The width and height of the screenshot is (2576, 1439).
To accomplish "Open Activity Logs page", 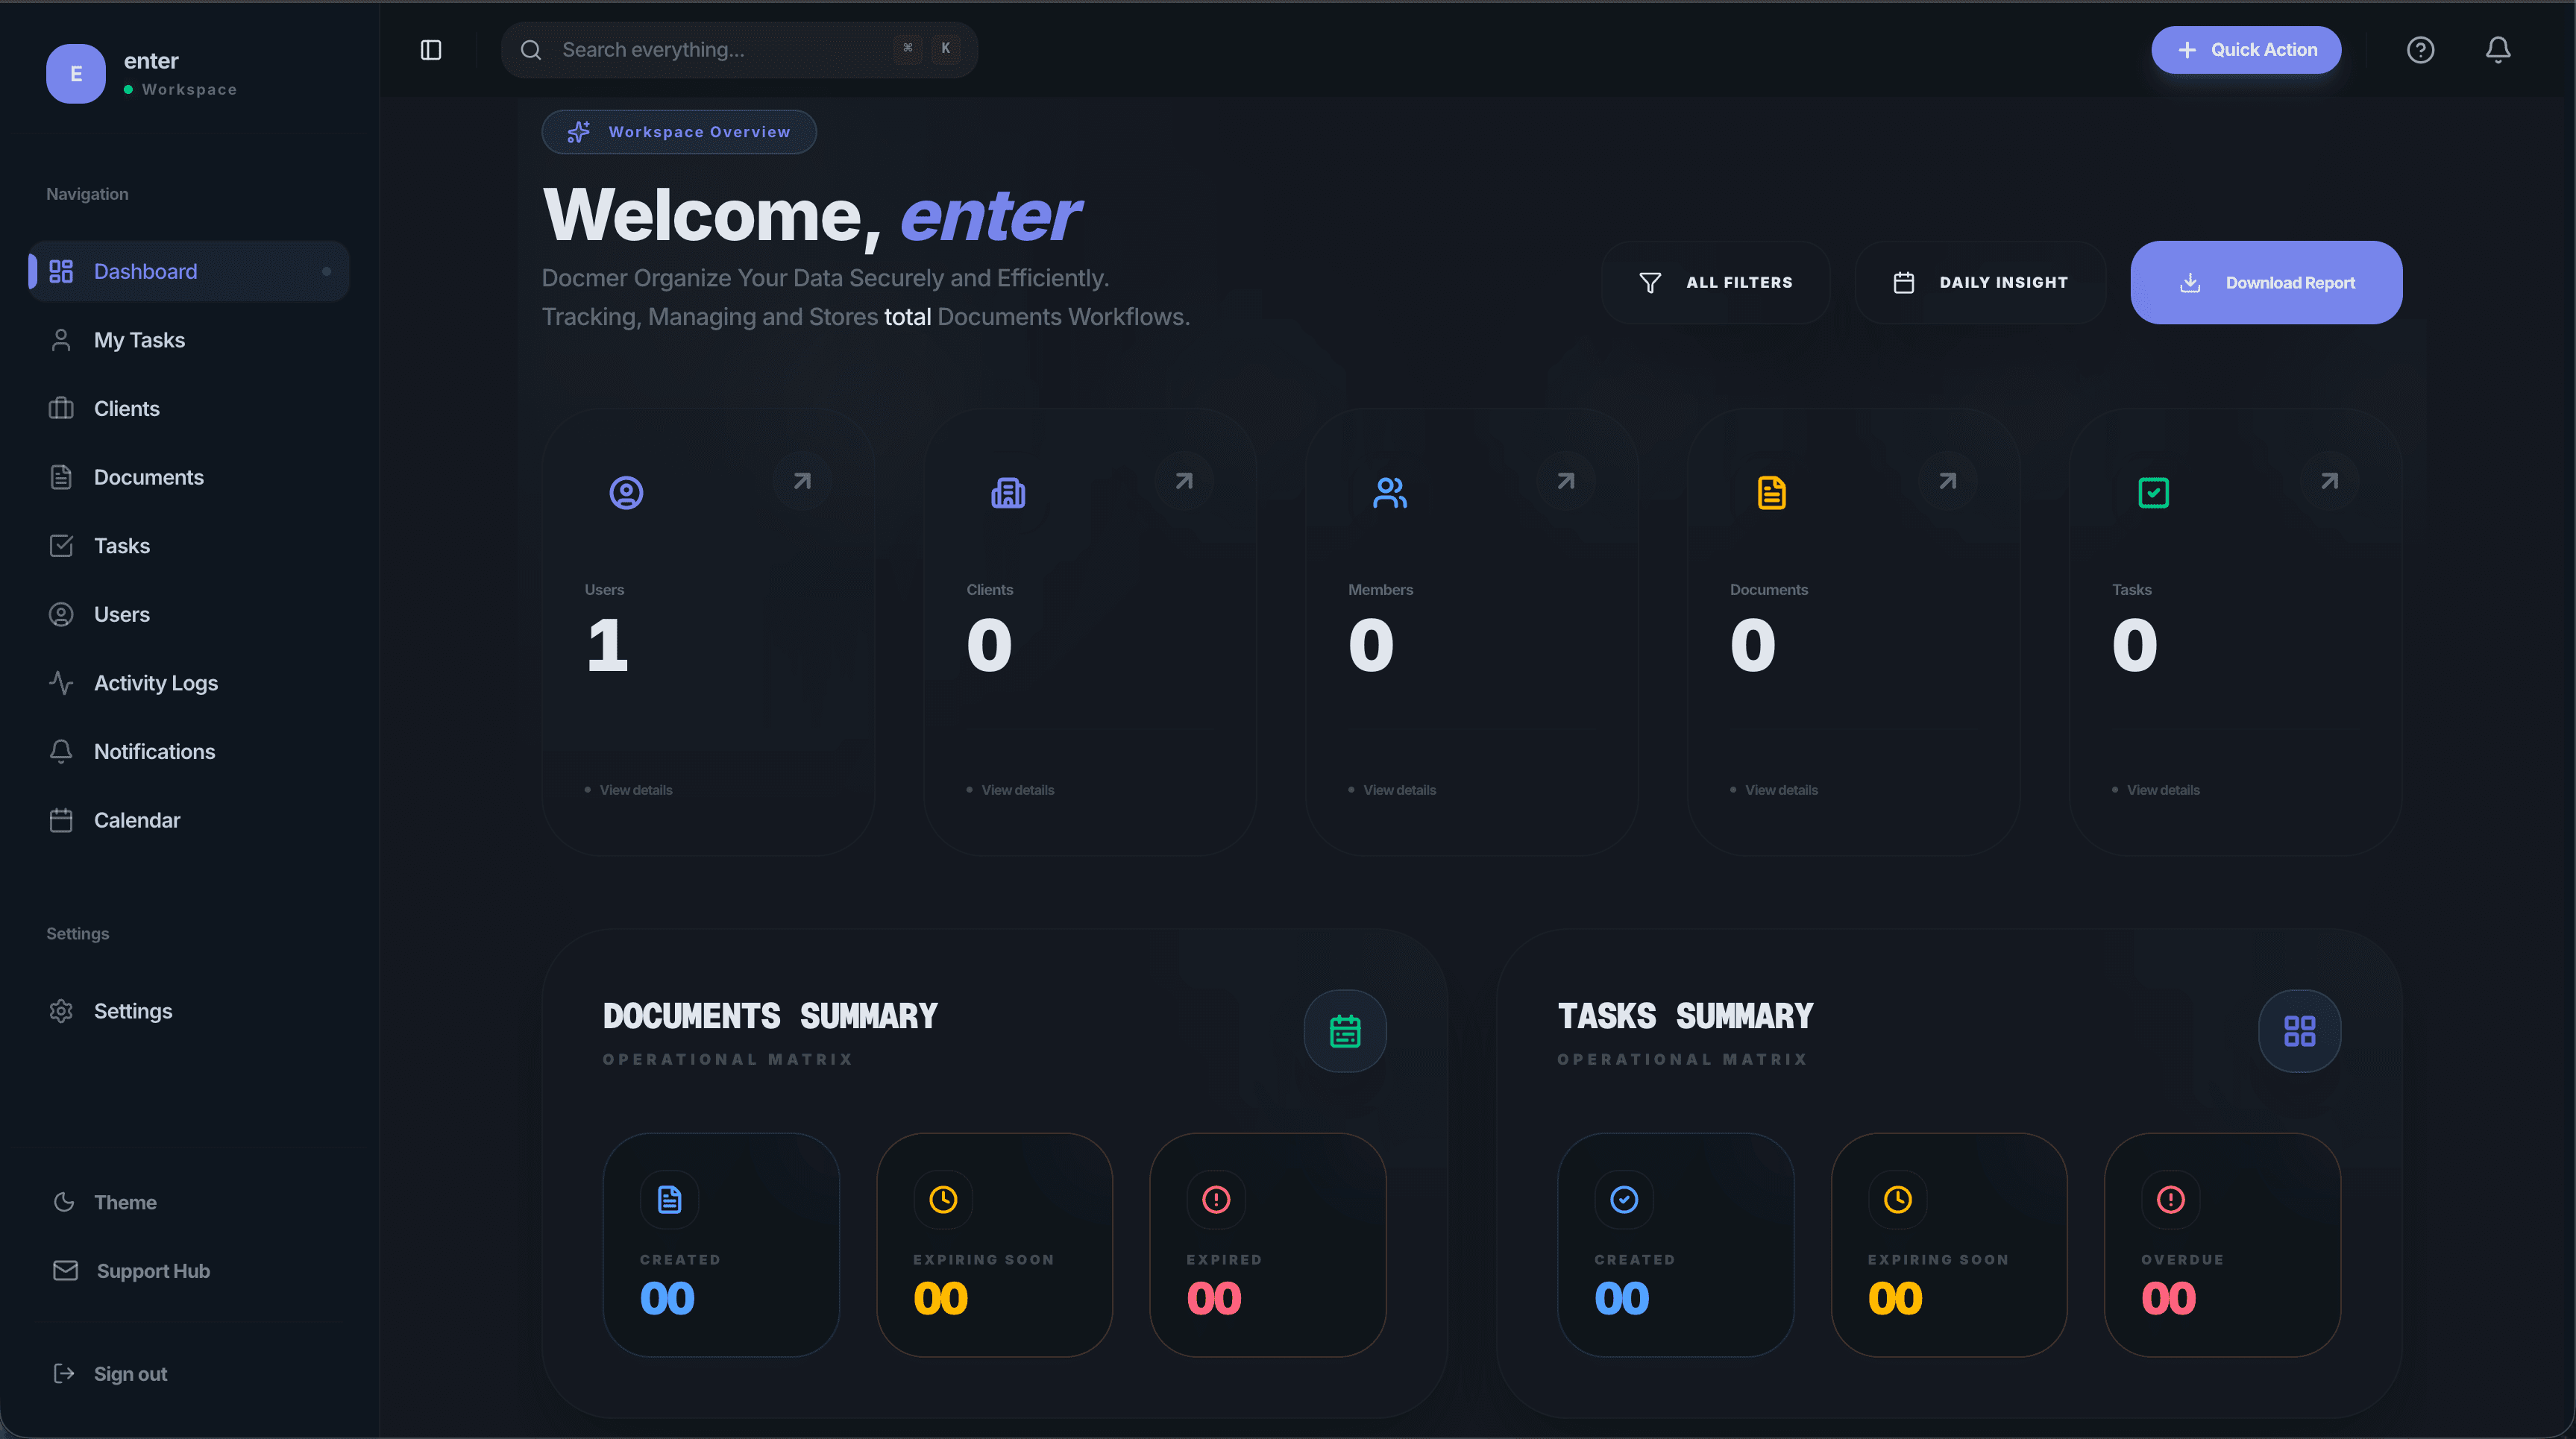I will (155, 683).
